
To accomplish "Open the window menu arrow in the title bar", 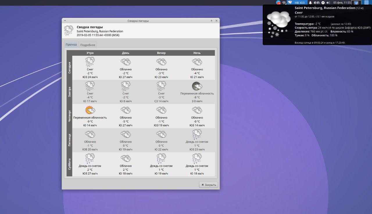I will [x=65, y=21].
